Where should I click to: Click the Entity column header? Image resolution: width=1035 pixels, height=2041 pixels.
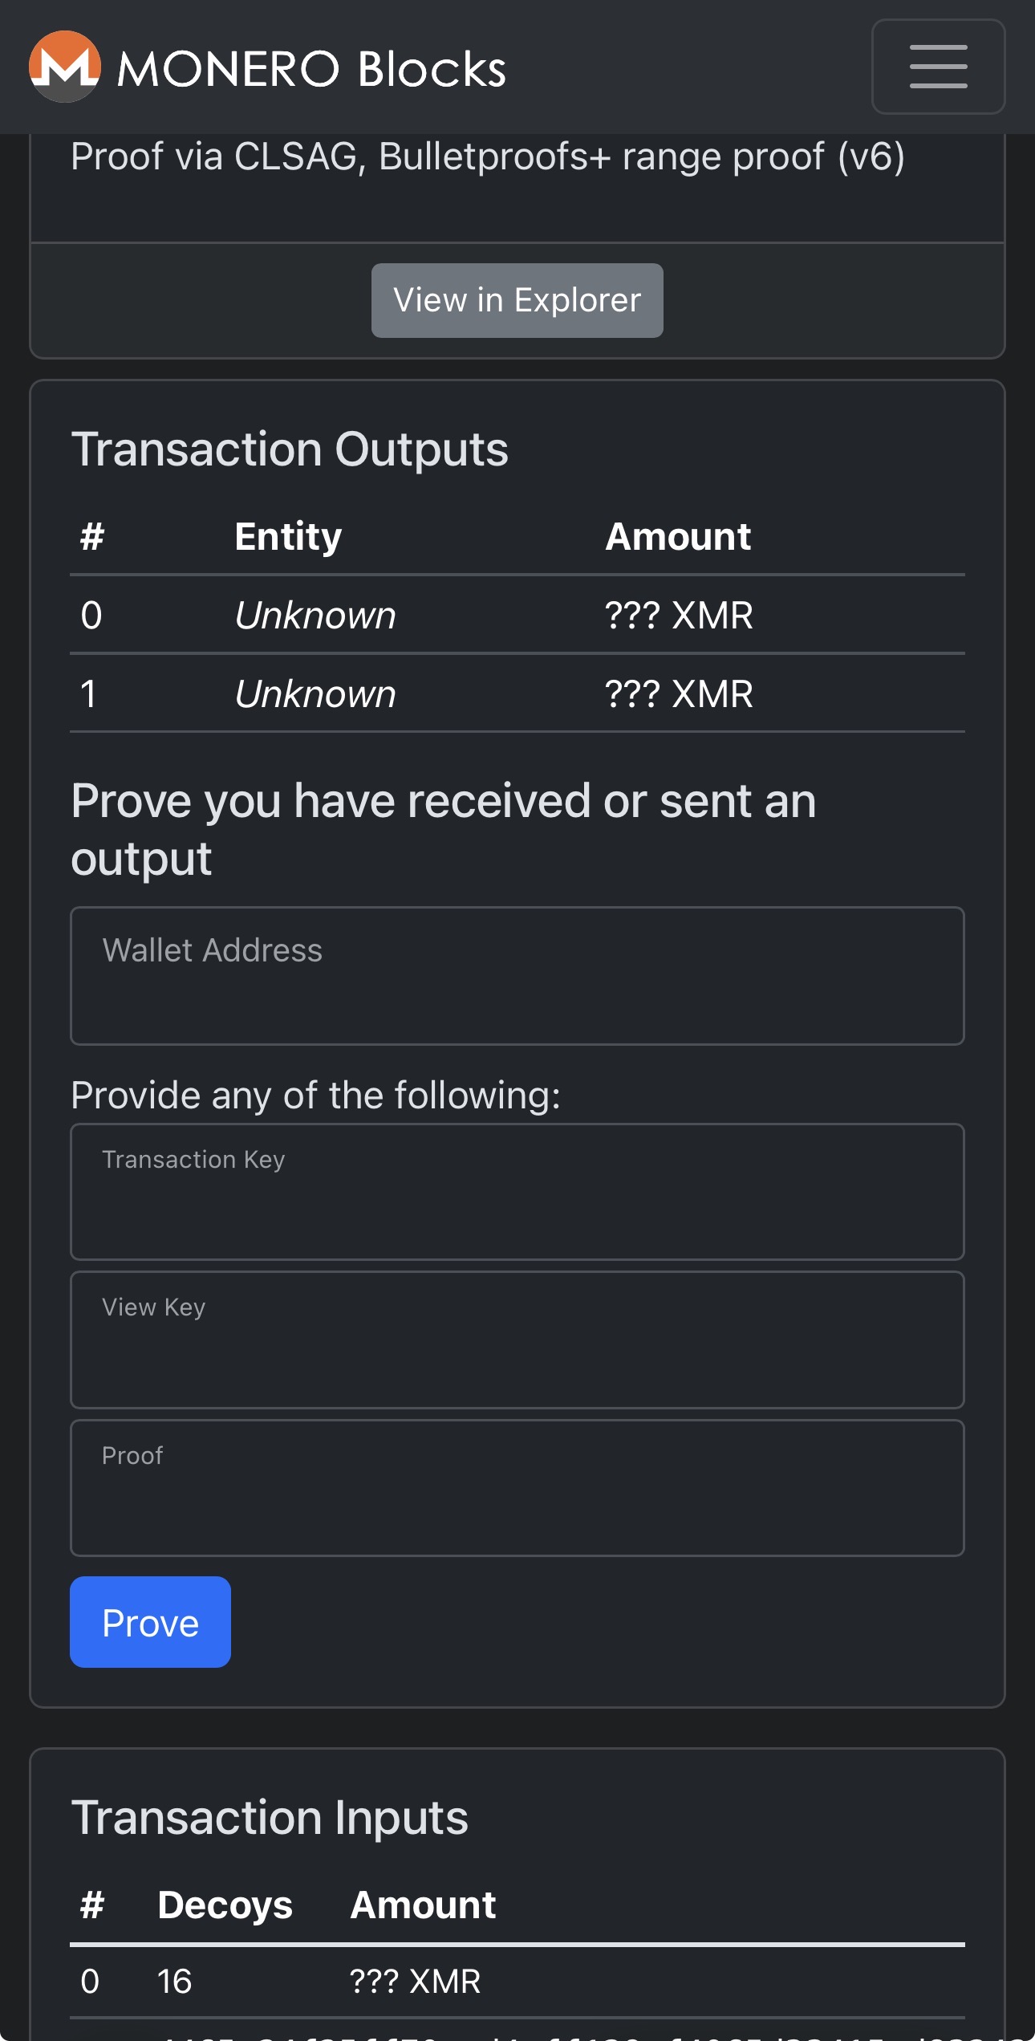pos(288,536)
